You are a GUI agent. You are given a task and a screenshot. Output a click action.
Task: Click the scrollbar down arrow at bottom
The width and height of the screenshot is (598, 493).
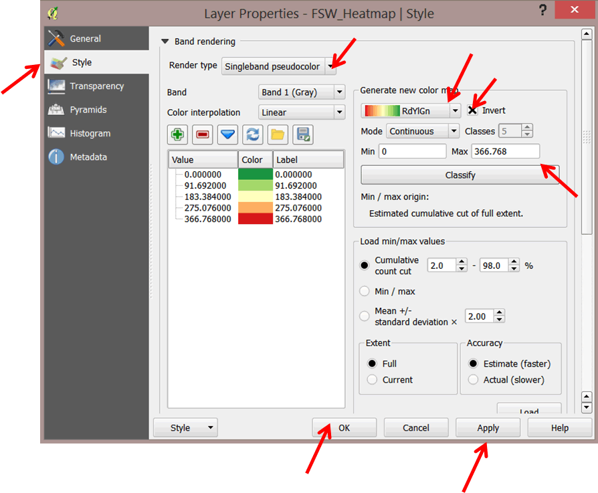(587, 407)
